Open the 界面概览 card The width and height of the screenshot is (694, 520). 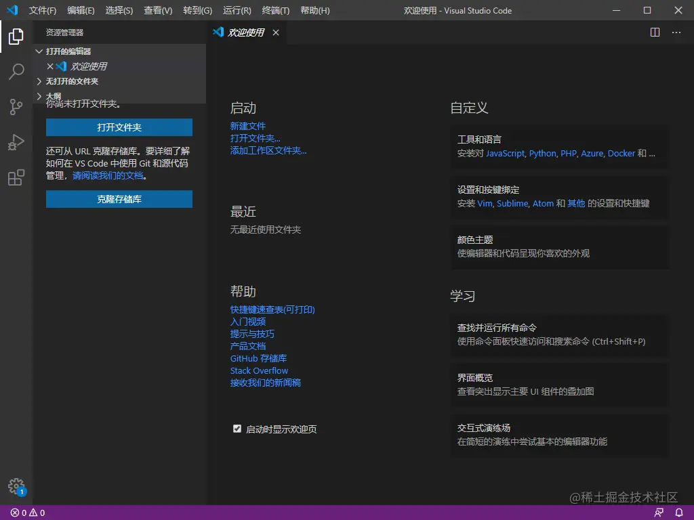[559, 385]
